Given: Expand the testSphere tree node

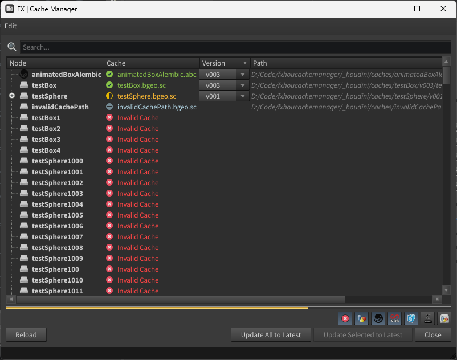Looking at the screenshot, I should tap(12, 96).
